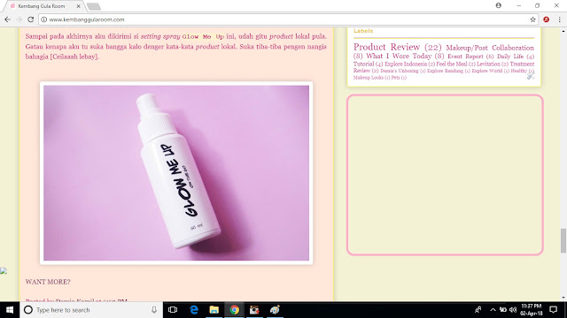Click the empty pink-bordered sidebar widget
Viewport: 567px width, 318px height.
point(445,175)
